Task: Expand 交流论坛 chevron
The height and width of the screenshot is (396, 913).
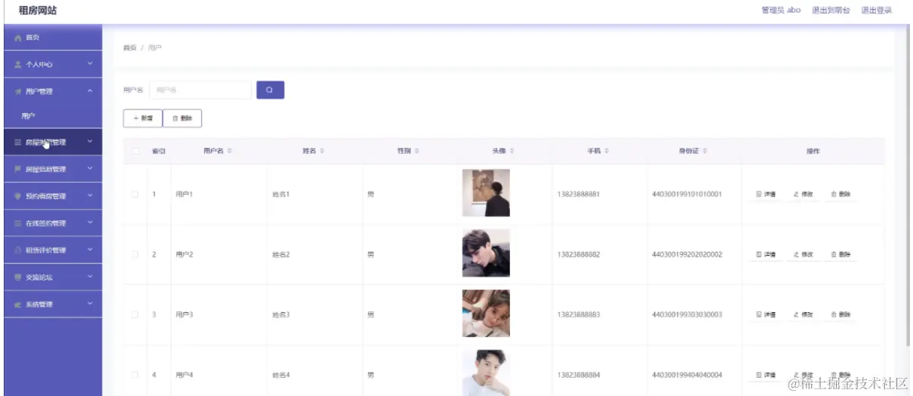Action: tap(90, 278)
